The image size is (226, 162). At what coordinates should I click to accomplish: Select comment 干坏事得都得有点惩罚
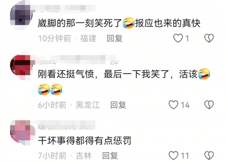(x=84, y=141)
